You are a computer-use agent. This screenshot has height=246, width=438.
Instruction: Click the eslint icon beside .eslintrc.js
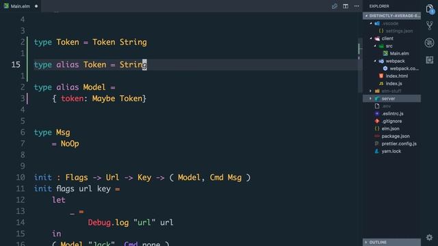377,113
